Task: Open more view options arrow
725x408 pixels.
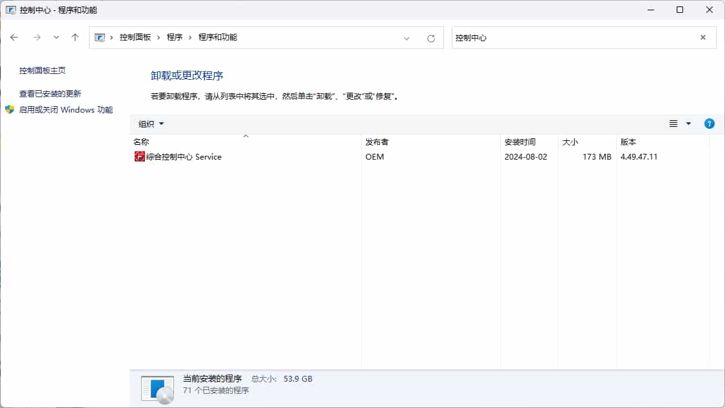Action: click(x=688, y=124)
